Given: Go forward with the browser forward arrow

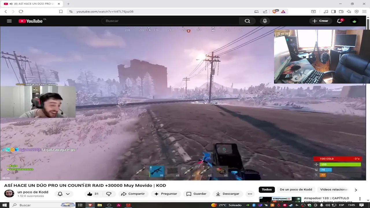Looking at the screenshot, I should pos(13,12).
